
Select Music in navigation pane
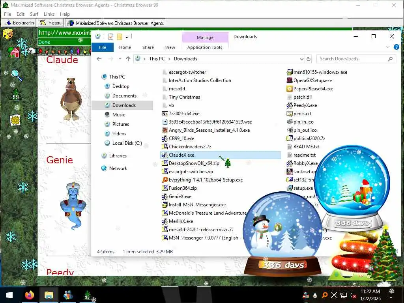tap(118, 115)
